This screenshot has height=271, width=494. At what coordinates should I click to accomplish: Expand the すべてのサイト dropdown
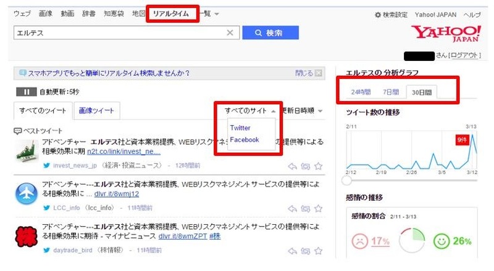click(250, 111)
